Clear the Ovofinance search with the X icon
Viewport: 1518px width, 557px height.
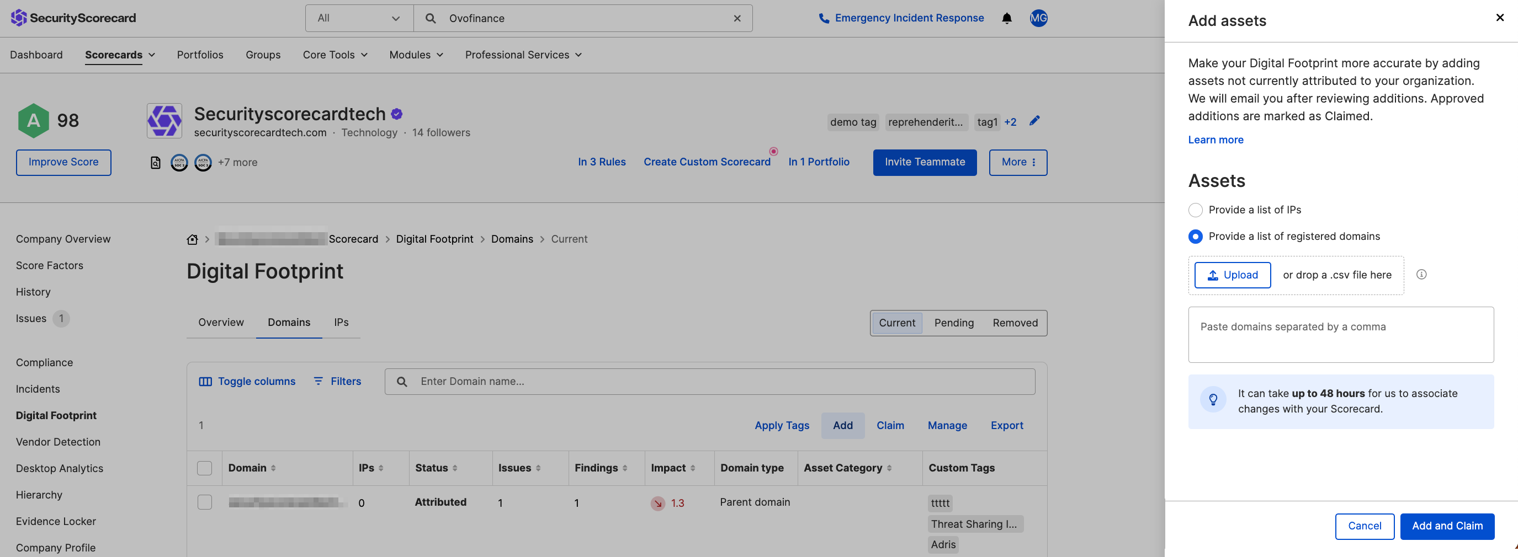pyautogui.click(x=737, y=18)
